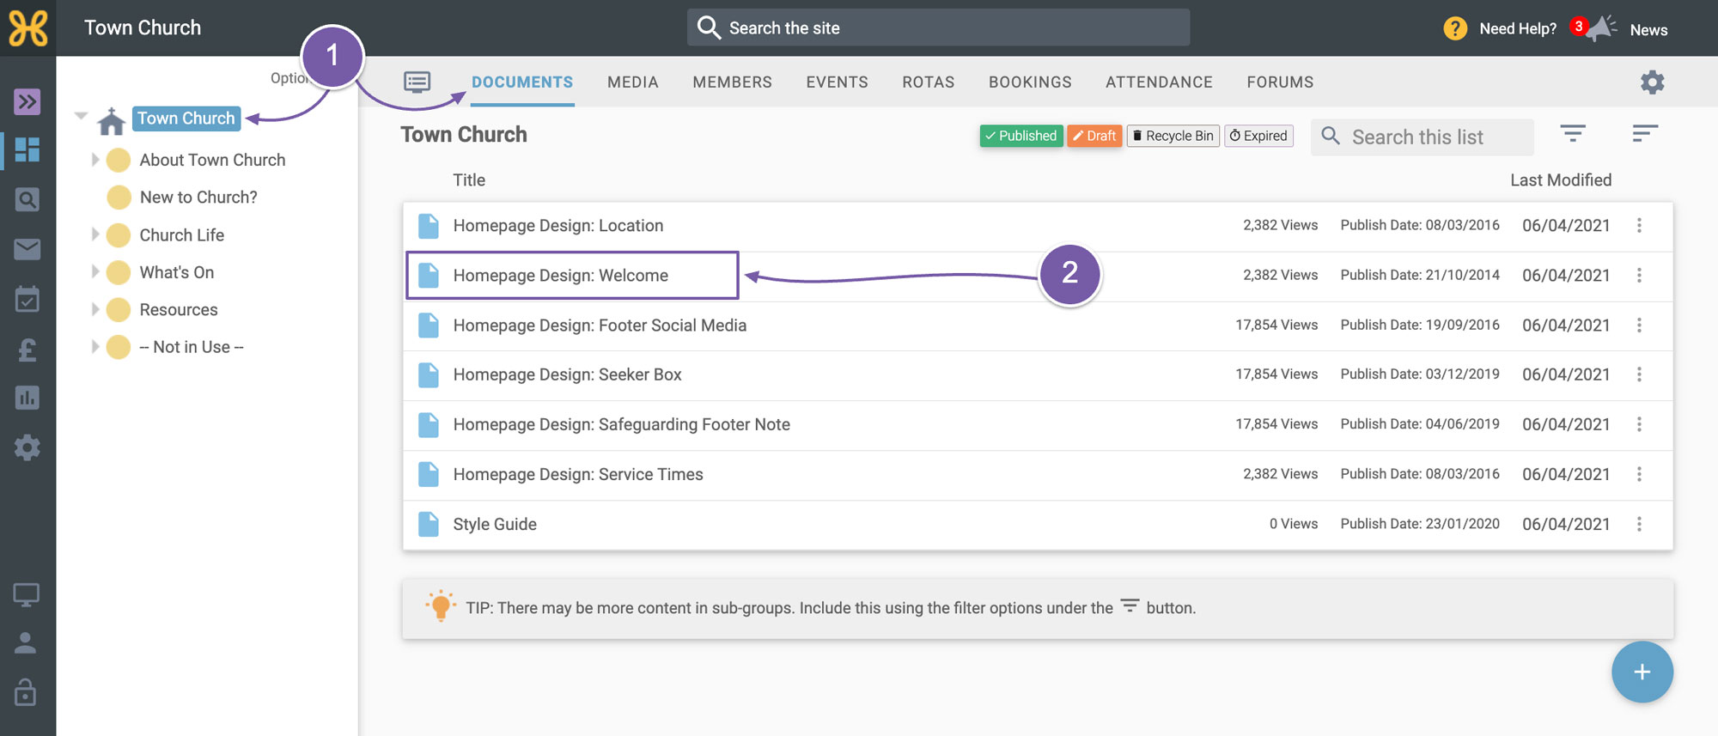This screenshot has height=736, width=1718.
Task: Click the bar chart reports icon
Action: point(27,398)
